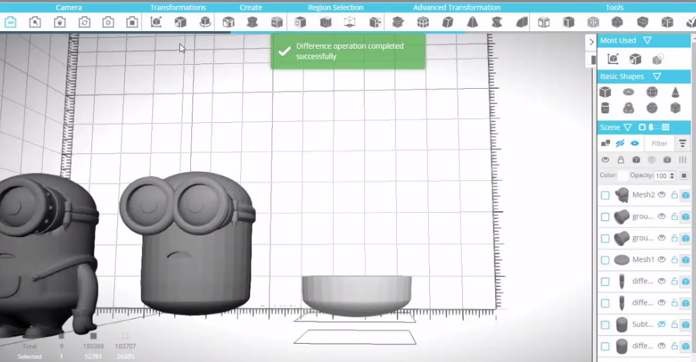Viewport: 696px width, 362px height.
Task: Select the camera pan tool with hand
Action: 60,22
